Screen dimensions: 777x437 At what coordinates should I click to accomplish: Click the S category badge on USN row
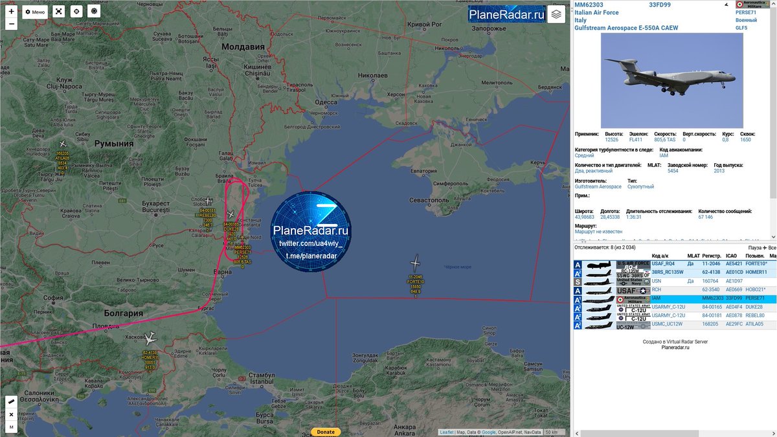[x=578, y=282]
